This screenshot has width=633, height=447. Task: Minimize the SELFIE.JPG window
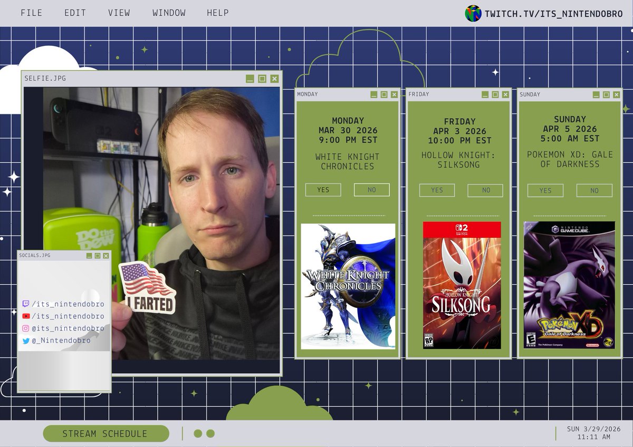point(250,79)
